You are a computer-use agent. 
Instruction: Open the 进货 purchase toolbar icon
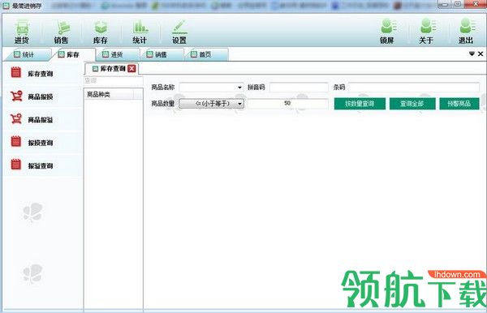22,32
